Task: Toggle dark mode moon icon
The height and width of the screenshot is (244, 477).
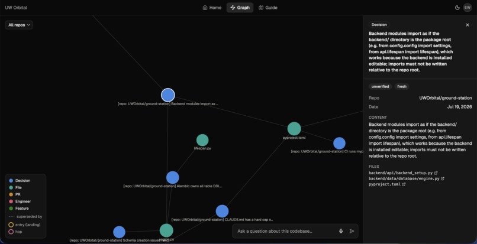Action: [457, 8]
